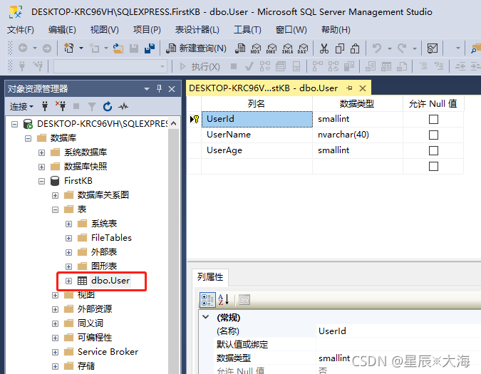This screenshot has height=374, width=481.
Task: Pin the Object Explorer panel
Action: click(x=159, y=88)
